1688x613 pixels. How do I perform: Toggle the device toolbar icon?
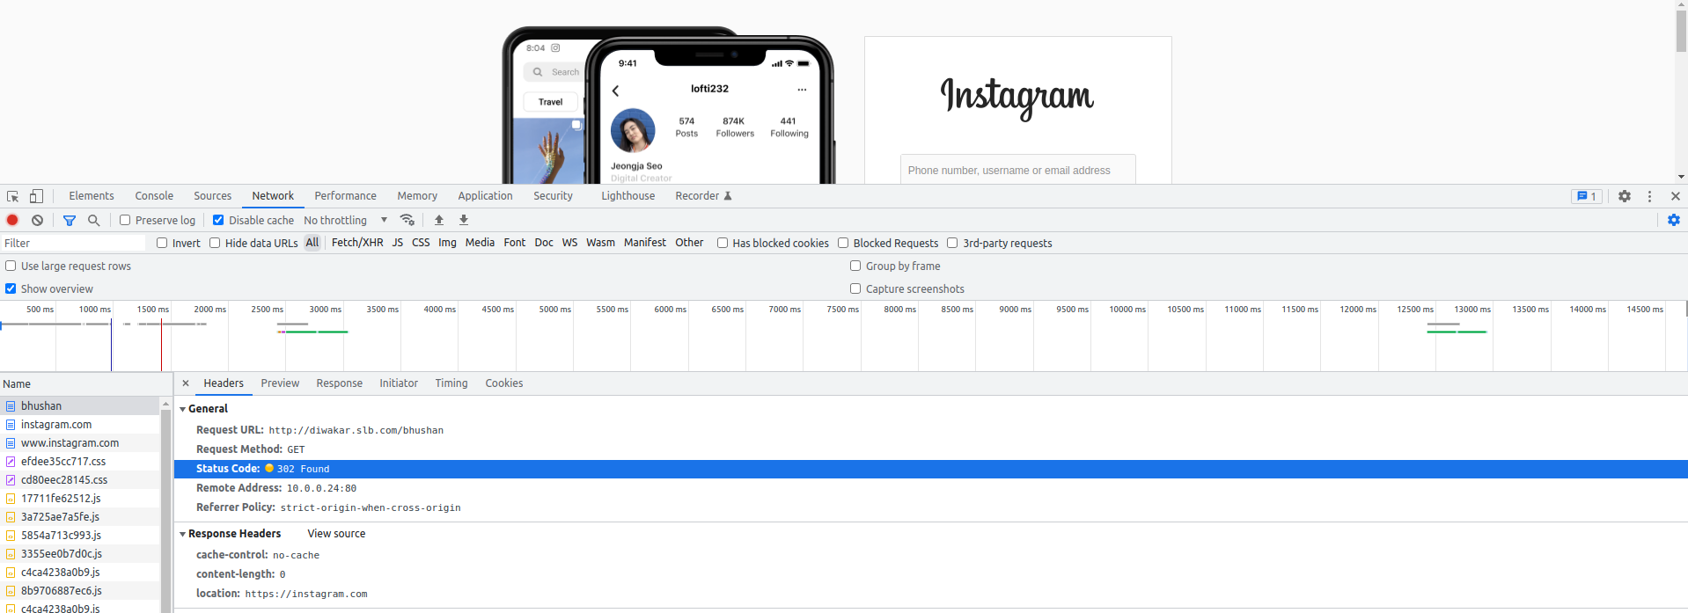tap(36, 196)
